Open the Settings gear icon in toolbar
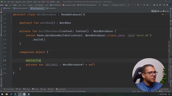The width and height of the screenshot is (172, 96). pyautogui.click(x=167, y=5)
